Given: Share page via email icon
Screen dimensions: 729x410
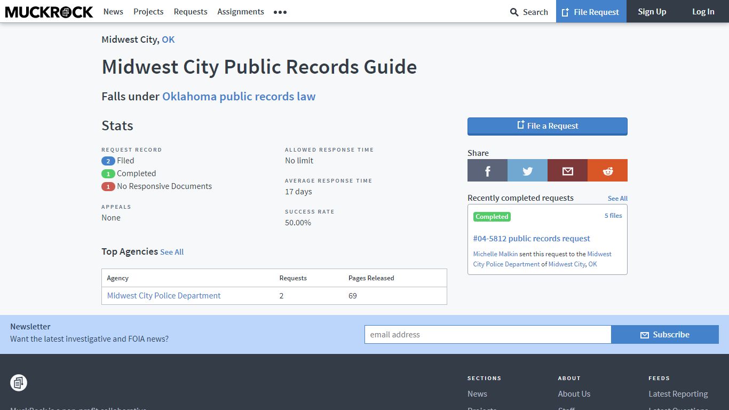Looking at the screenshot, I should [x=567, y=171].
